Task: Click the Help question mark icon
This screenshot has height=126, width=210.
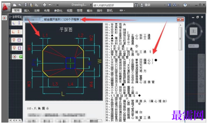Action: 185,5
